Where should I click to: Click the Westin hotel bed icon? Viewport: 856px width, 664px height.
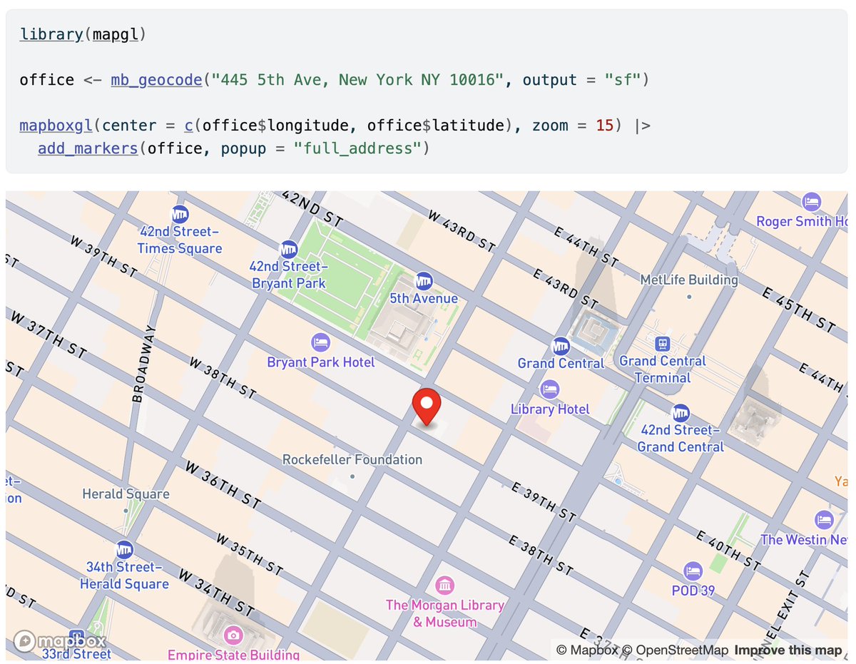coord(824,520)
